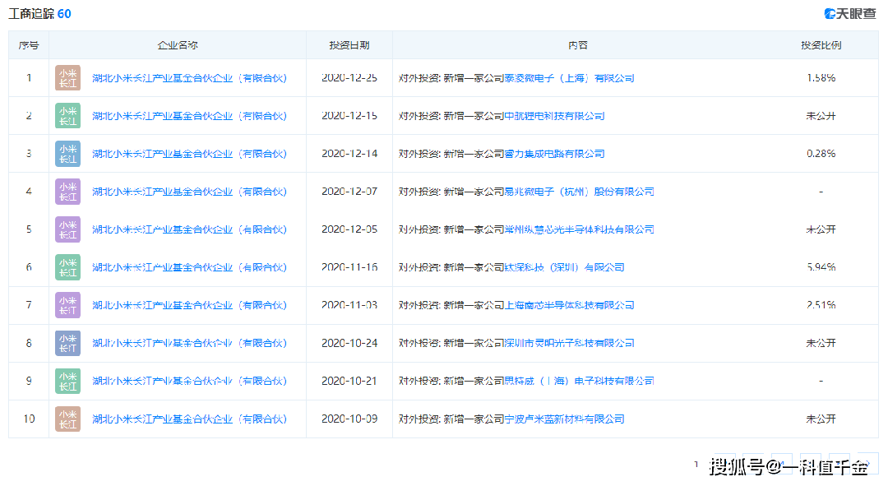
Task: Click the 小米长江 logo icon in row 7
Action: click(x=67, y=305)
